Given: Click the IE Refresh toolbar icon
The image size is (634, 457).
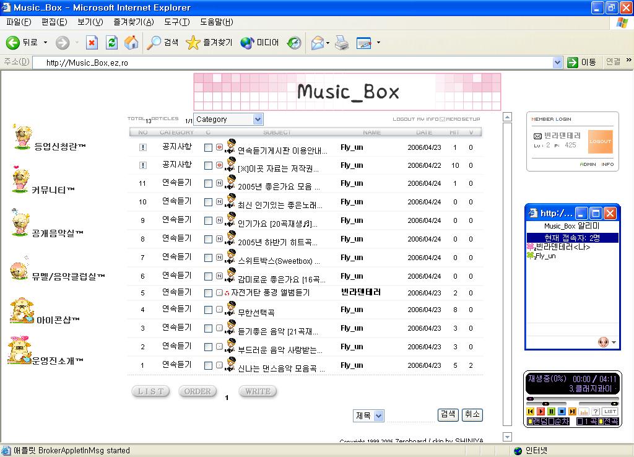Looking at the screenshot, I should coord(111,43).
